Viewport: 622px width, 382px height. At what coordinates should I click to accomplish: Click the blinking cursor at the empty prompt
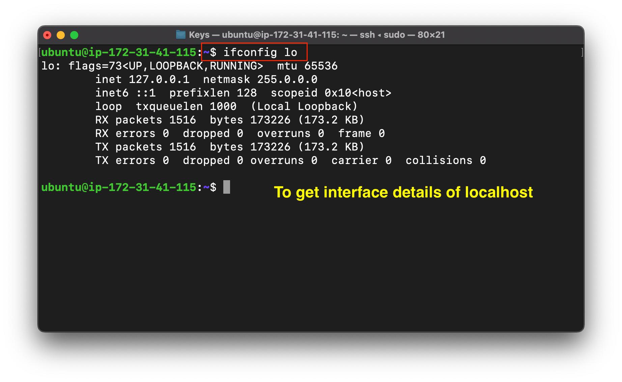[x=227, y=188]
